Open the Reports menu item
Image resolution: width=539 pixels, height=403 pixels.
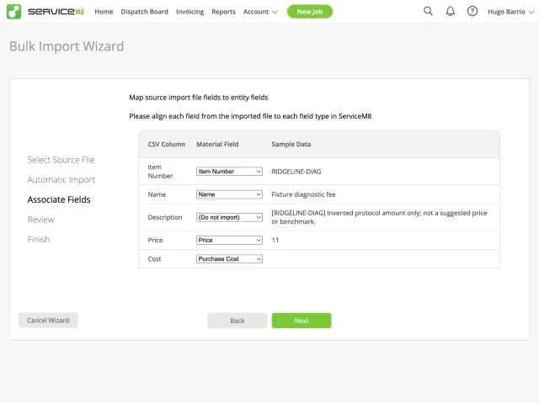[x=223, y=12]
